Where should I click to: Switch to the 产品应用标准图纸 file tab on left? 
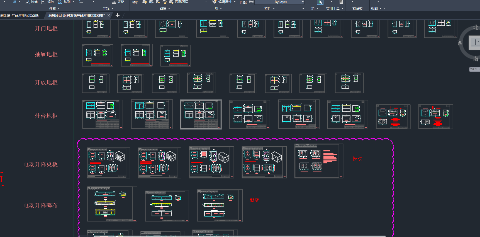coord(20,16)
